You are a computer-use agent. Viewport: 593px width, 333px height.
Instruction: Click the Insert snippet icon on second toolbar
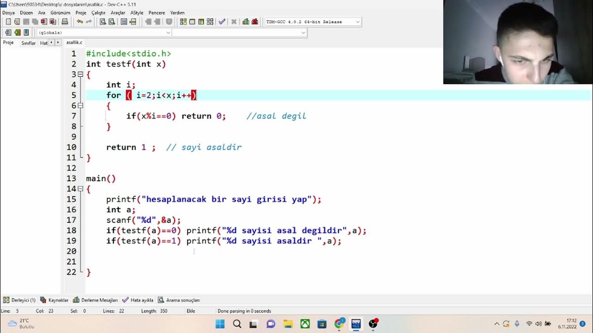pos(8,32)
